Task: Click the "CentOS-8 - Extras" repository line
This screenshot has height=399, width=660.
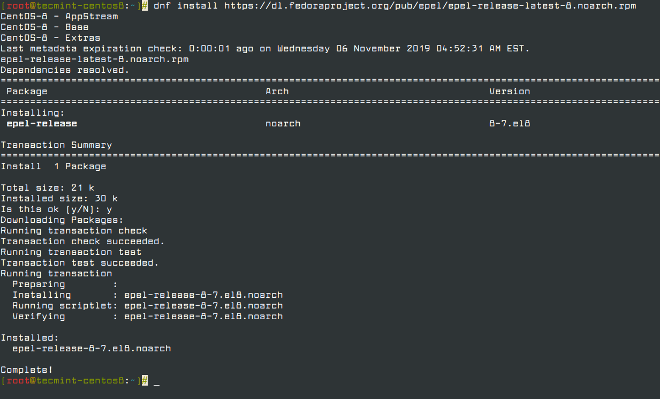Action: pos(50,38)
